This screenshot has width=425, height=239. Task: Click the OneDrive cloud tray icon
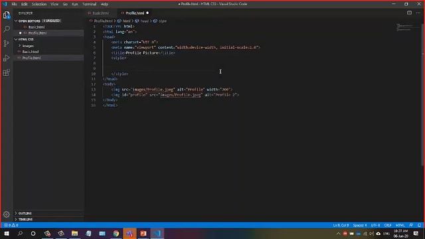coord(379,233)
